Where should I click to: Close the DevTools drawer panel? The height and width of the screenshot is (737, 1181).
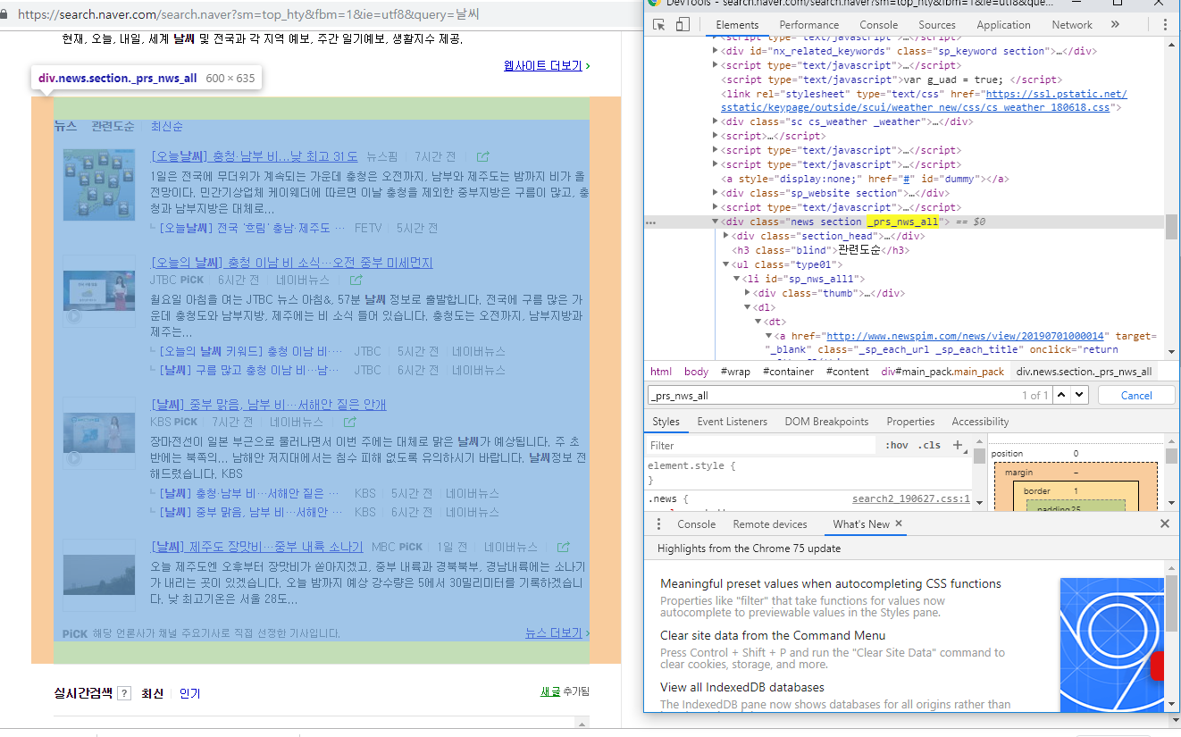pos(1165,524)
